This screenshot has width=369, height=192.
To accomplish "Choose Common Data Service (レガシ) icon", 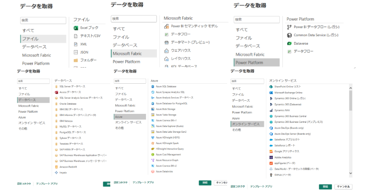I will pyautogui.click(x=289, y=35).
